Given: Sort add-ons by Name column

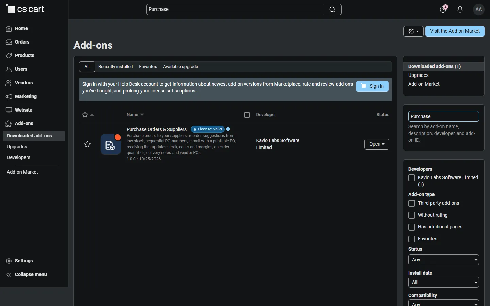Looking at the screenshot, I should coord(135,115).
